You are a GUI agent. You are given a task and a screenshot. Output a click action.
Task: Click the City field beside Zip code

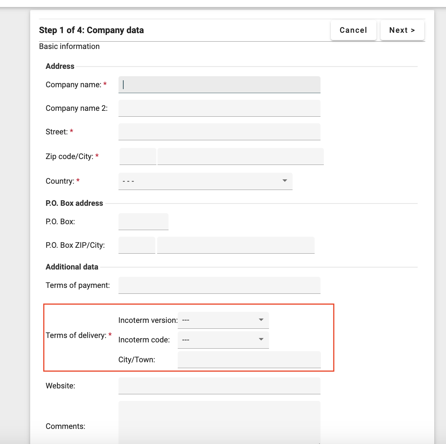click(240, 156)
